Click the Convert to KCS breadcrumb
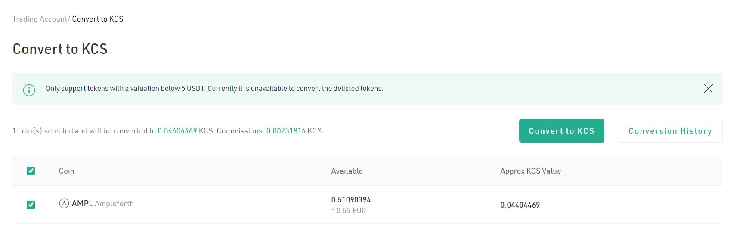The width and height of the screenshot is (746, 242). coord(98,19)
